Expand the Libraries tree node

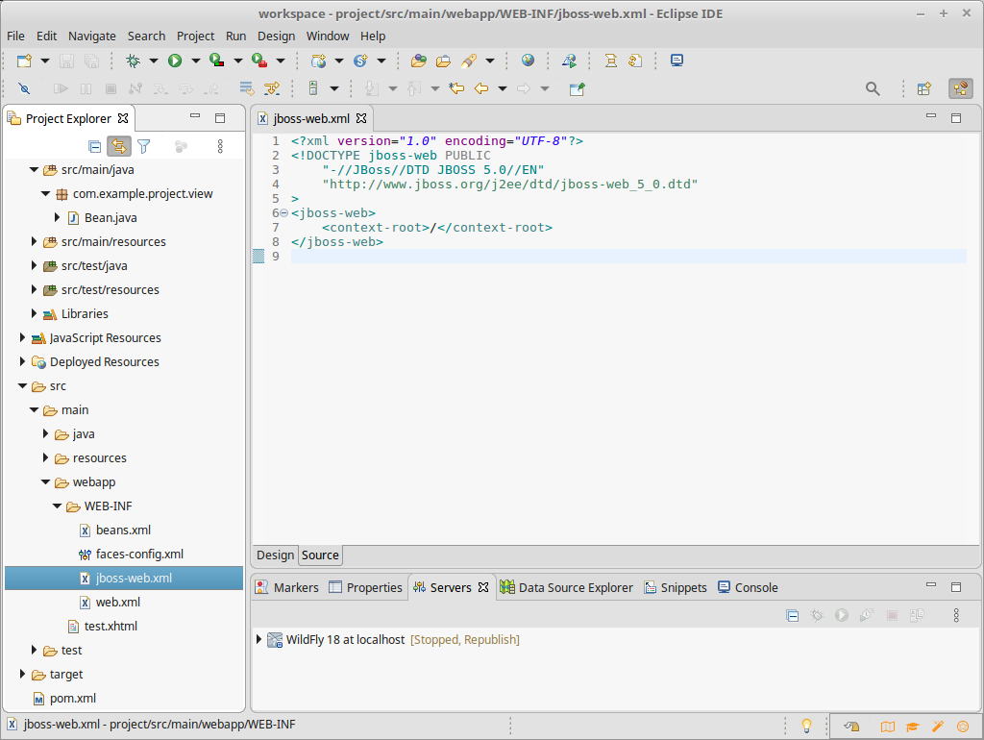pos(34,313)
